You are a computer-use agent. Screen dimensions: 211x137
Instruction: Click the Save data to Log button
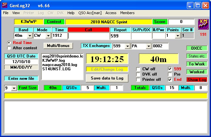click(x=107, y=78)
